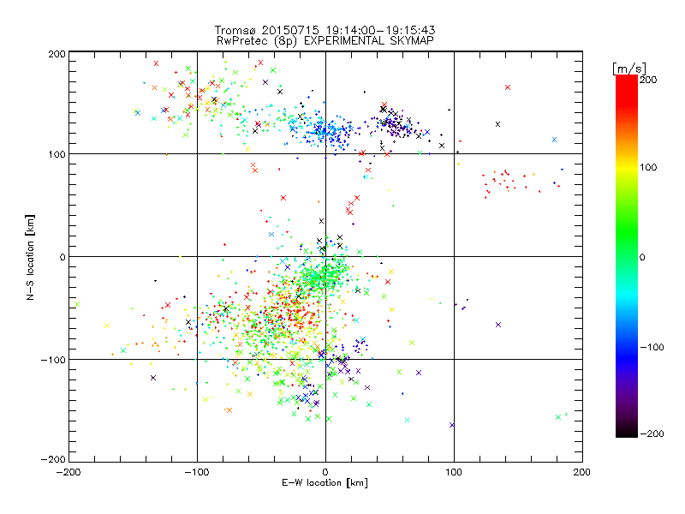Click the x-axis tick label '200'
The height and width of the screenshot is (514, 685).
point(582,472)
